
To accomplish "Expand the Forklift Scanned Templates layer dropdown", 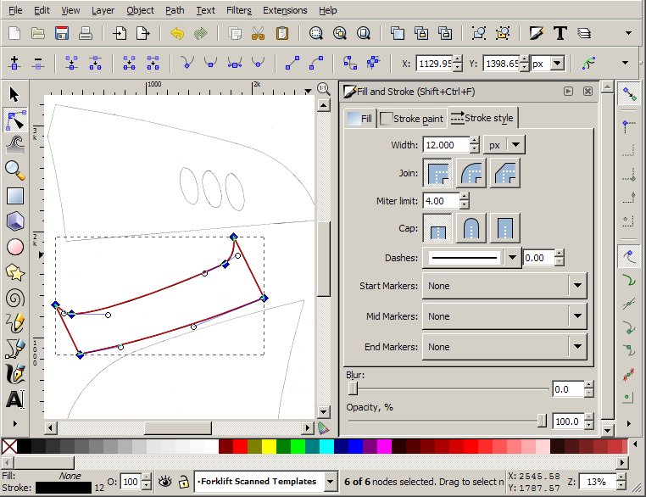I will click(330, 482).
